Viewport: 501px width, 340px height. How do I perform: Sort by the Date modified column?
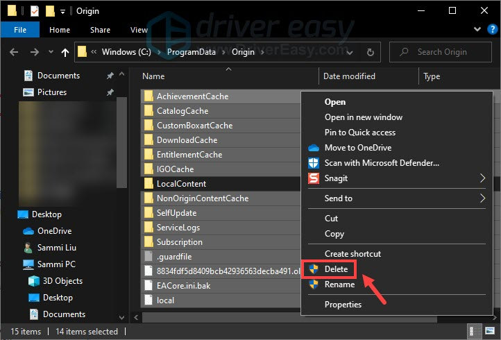coord(349,76)
